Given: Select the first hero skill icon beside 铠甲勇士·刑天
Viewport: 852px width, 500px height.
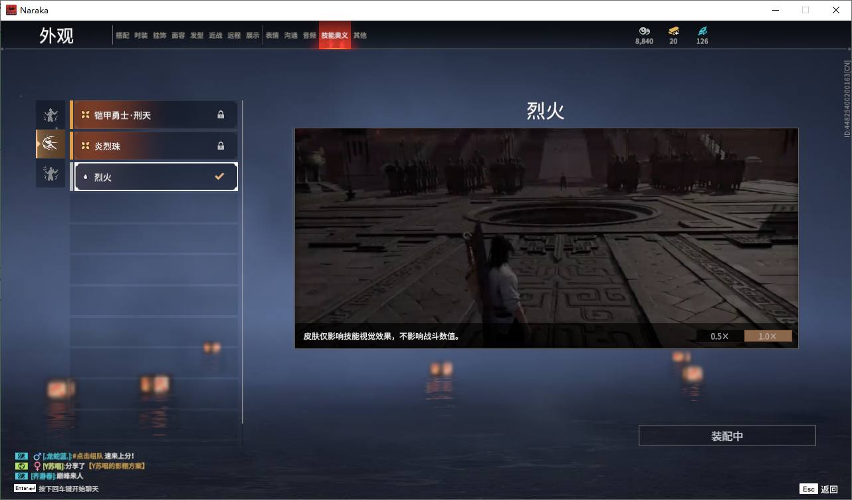Looking at the screenshot, I should coord(51,115).
